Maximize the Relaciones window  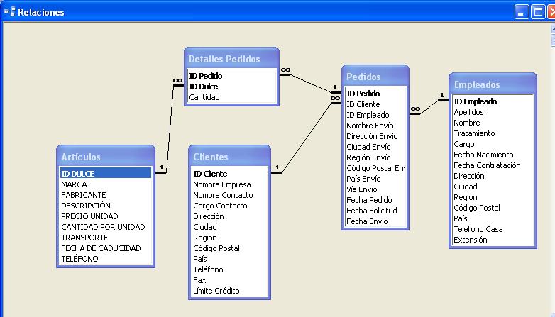point(538,12)
